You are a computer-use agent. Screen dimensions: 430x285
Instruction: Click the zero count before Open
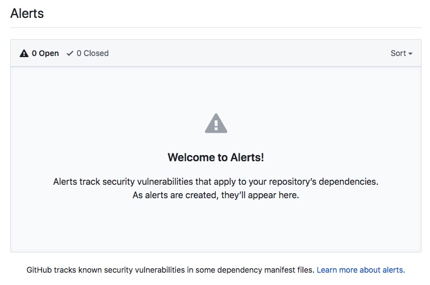click(x=34, y=53)
